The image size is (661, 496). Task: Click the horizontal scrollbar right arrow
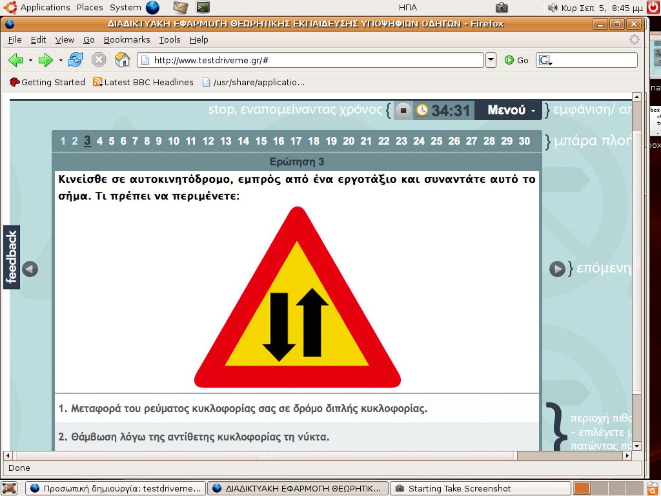point(627,455)
